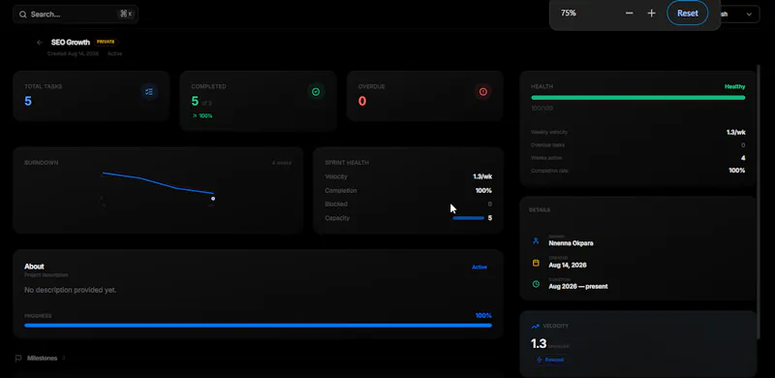Click the Nnenna Okpara owner name
This screenshot has height=378, width=775.
click(x=571, y=243)
